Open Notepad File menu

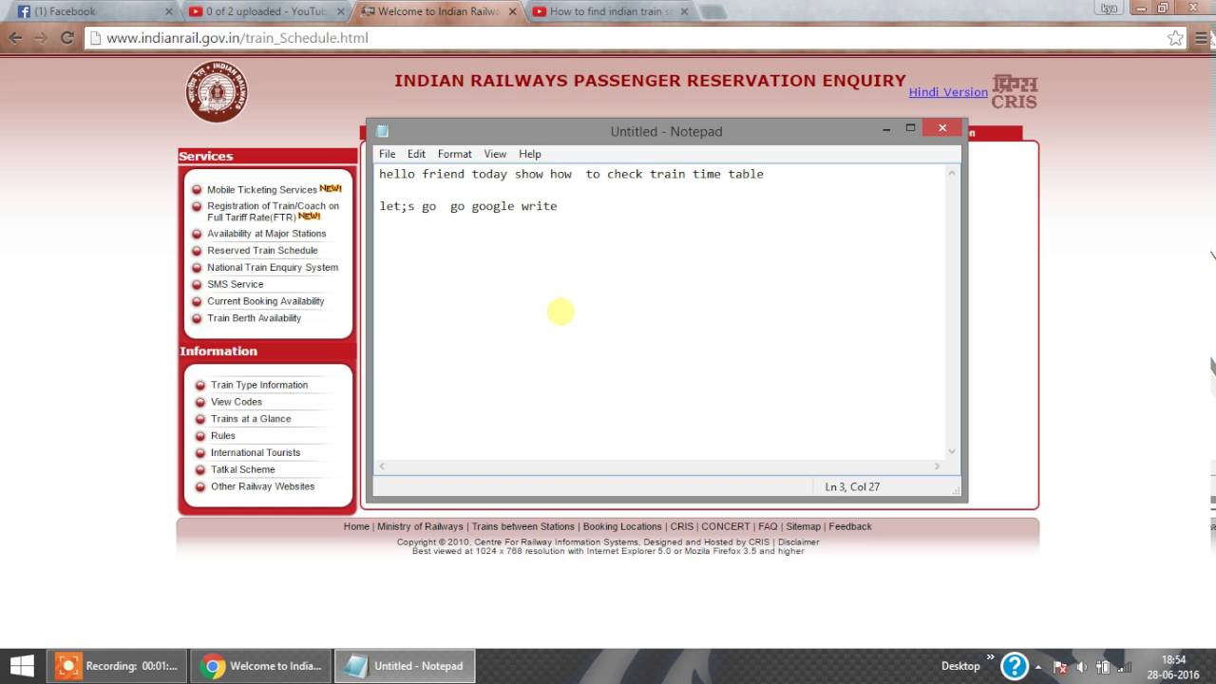point(387,154)
